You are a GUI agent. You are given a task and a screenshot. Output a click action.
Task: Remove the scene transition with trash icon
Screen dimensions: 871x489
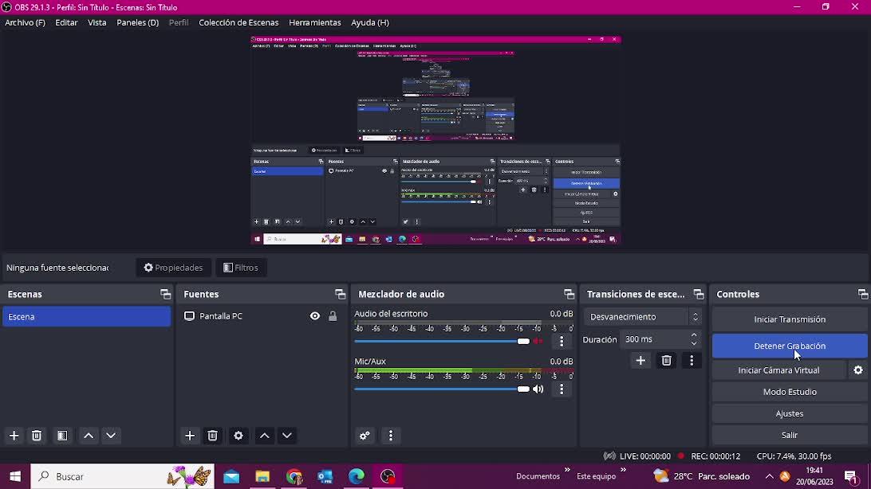tap(666, 361)
